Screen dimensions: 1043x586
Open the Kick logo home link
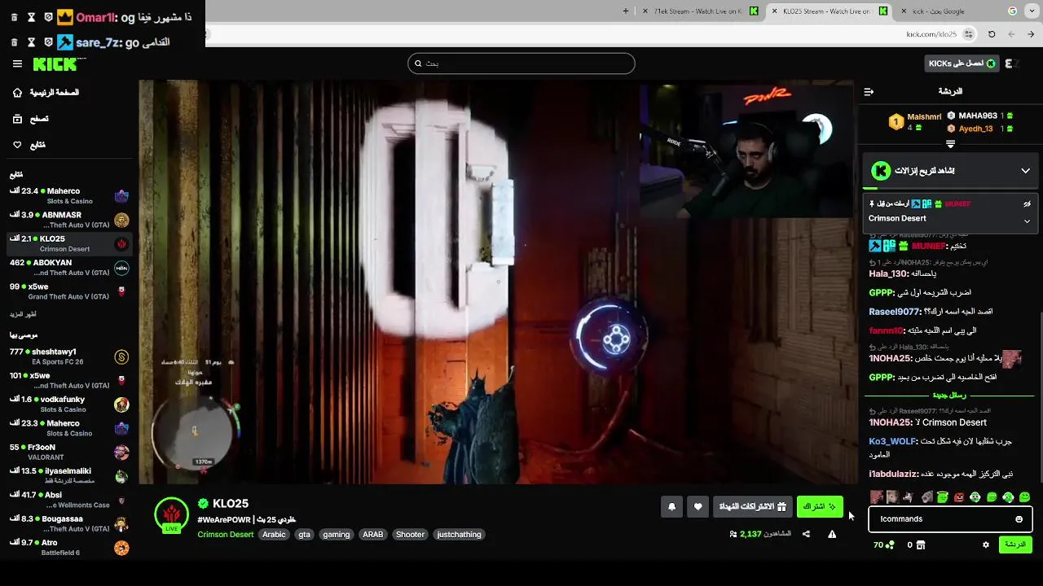55,63
